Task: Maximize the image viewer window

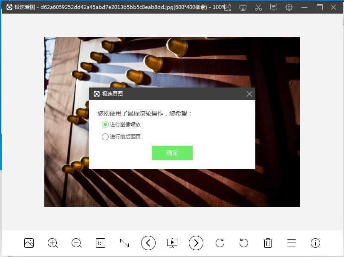Action: [320, 7]
